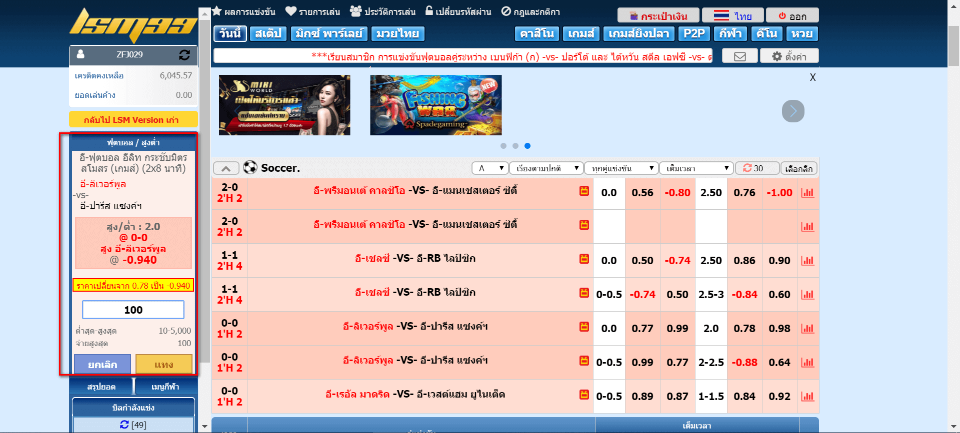Open the market type 'A' dropdown
This screenshot has width=960, height=433.
pyautogui.click(x=490, y=168)
